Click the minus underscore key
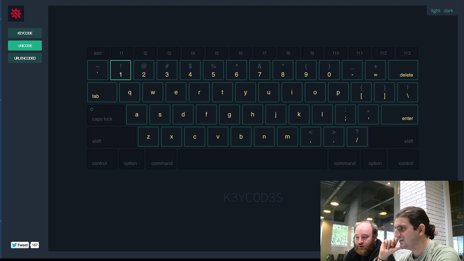Viewport: 464px width, 261px height. tap(352, 70)
